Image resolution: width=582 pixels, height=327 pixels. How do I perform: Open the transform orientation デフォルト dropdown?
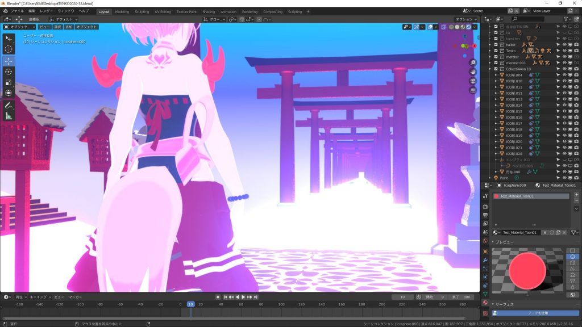64,19
